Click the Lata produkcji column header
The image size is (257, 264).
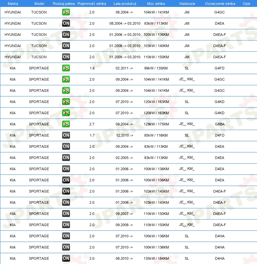(125, 4)
